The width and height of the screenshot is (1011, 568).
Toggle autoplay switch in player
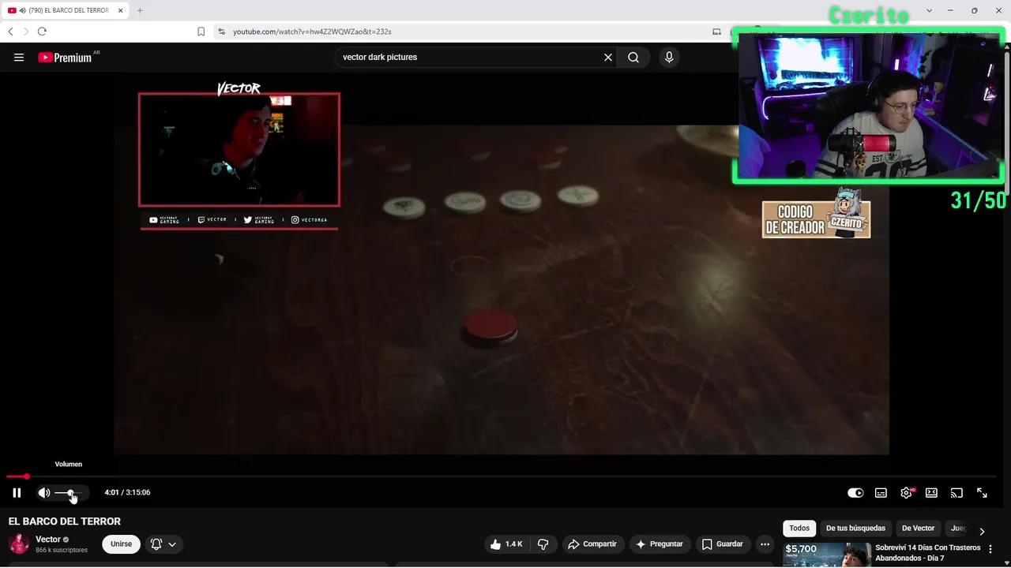[855, 493]
